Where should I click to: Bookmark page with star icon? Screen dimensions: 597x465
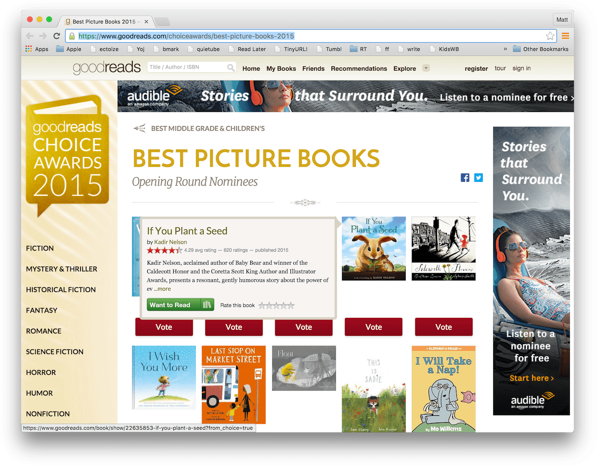550,36
